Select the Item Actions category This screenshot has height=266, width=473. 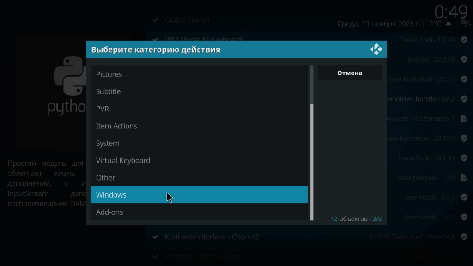click(x=199, y=126)
